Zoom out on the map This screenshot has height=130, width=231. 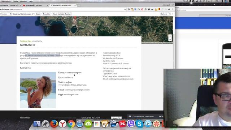[170, 39]
